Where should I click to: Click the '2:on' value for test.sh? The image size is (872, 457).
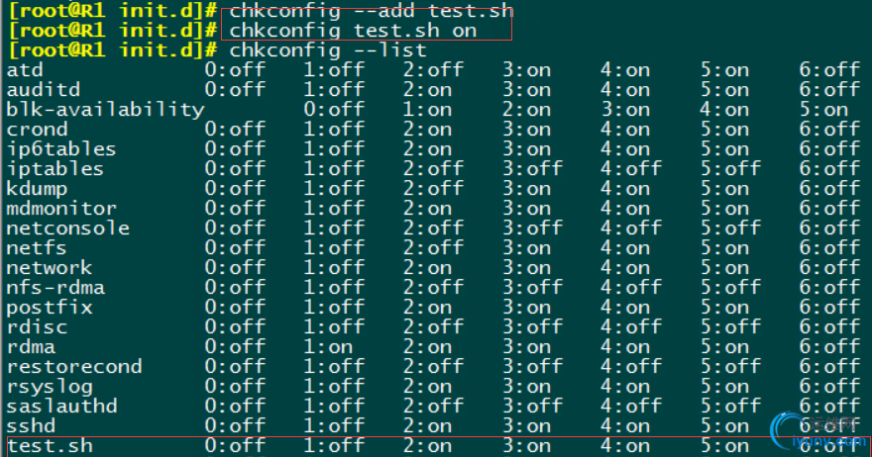(428, 445)
